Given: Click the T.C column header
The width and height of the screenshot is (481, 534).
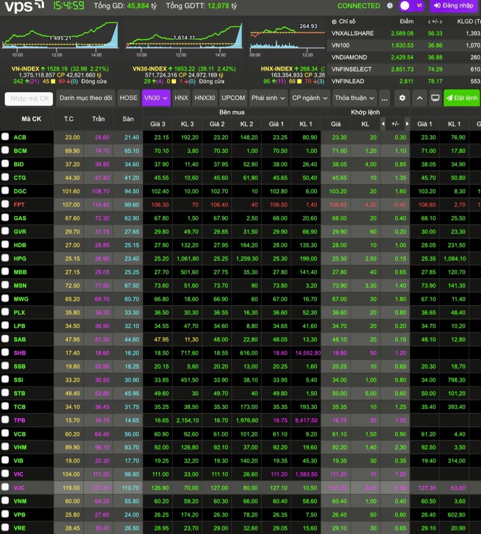Looking at the screenshot, I should pos(68,119).
